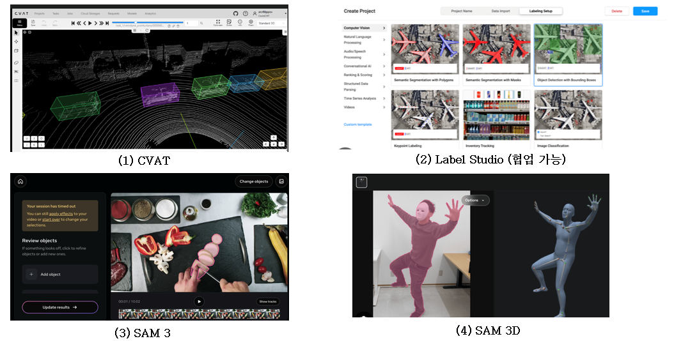Image resolution: width=674 pixels, height=341 pixels.
Task: Open the Guide icon in CVAT
Action: pos(229,23)
